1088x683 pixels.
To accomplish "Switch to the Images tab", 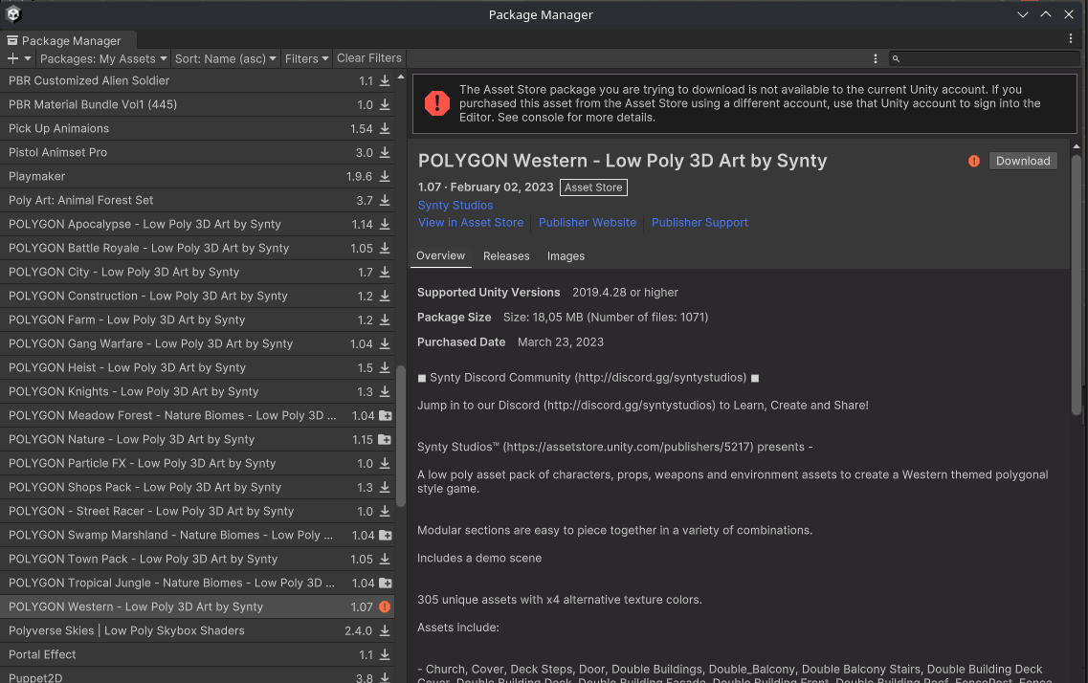I will tap(566, 256).
